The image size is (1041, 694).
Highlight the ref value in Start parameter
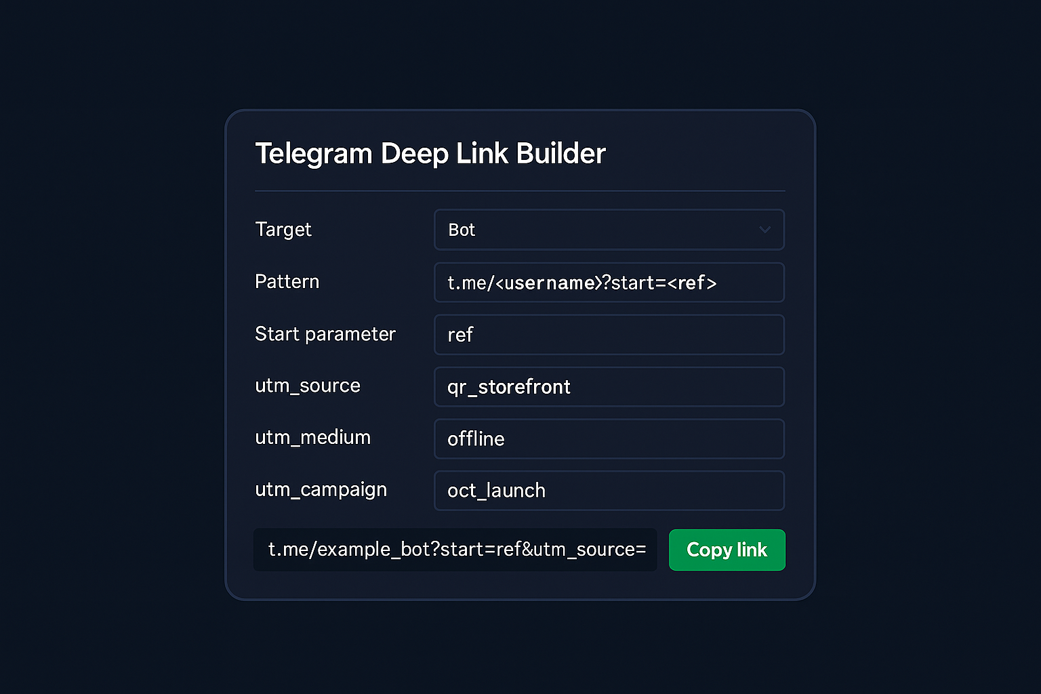click(x=460, y=335)
